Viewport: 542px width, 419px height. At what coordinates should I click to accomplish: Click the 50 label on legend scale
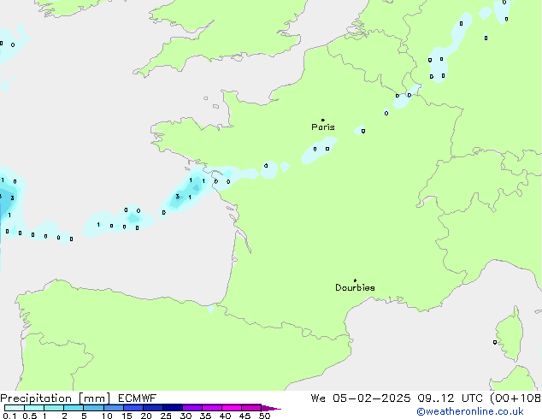265,416
